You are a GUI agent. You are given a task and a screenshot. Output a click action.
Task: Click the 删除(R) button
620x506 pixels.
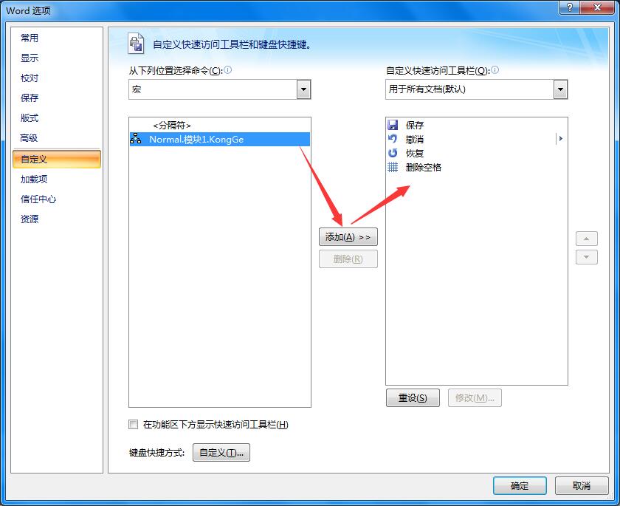[348, 259]
